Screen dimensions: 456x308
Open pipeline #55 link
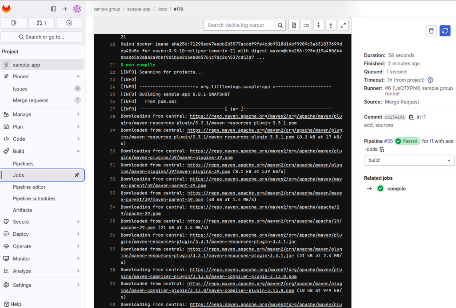point(388,141)
